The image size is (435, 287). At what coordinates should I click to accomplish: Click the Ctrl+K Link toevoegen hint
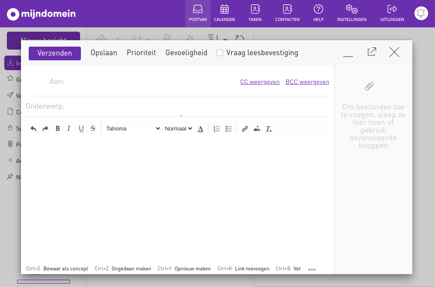[243, 269]
